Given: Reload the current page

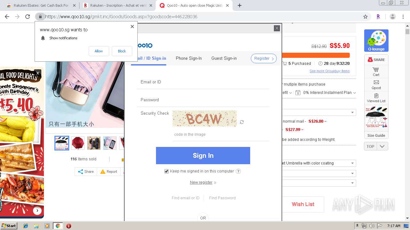Looking at the screenshot, I should coord(28,17).
